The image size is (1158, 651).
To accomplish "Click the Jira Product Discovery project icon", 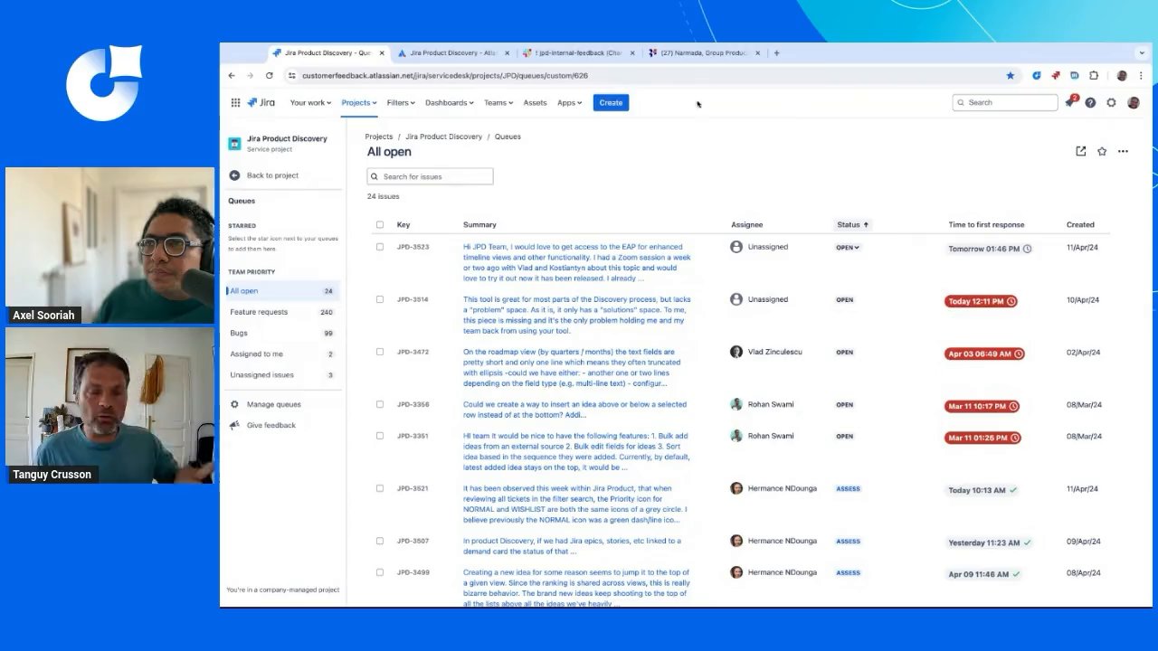I will (x=234, y=144).
